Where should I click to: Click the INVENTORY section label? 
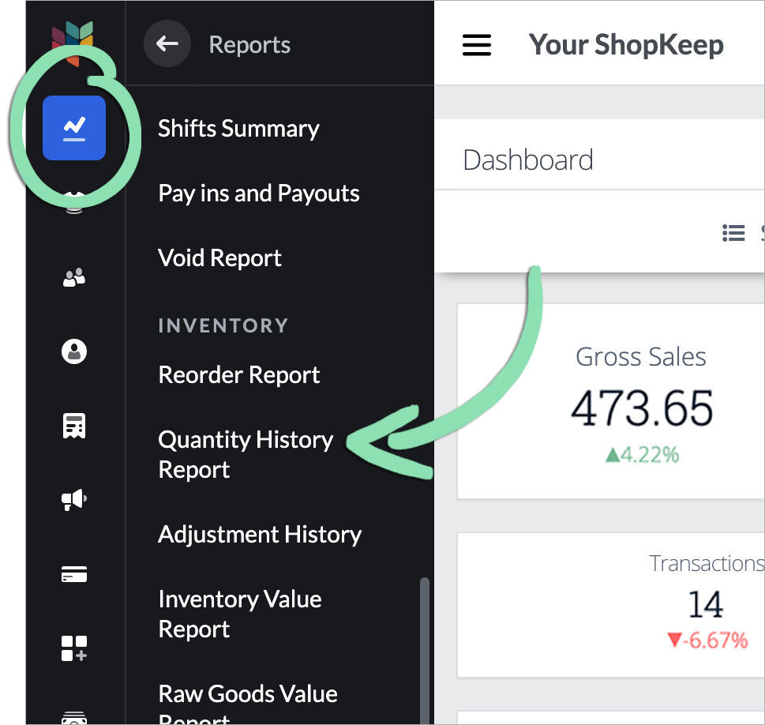pyautogui.click(x=223, y=325)
